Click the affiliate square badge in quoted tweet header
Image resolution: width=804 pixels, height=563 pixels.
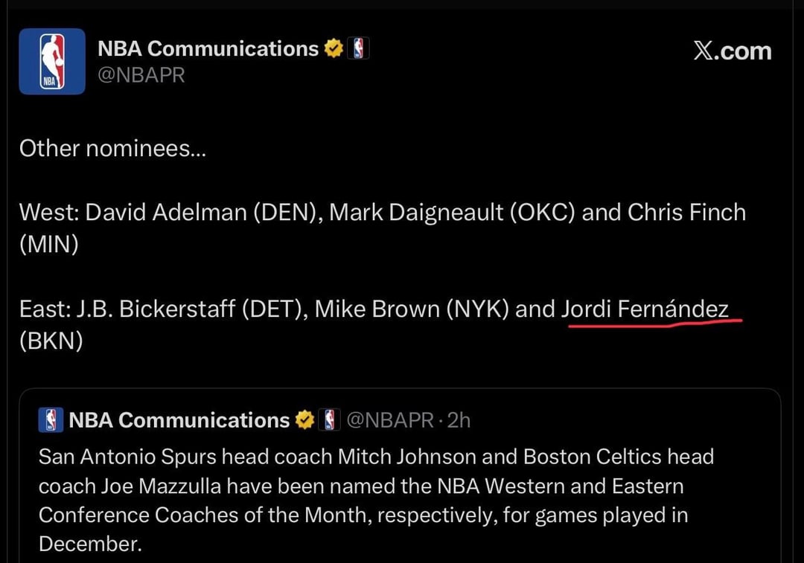[328, 419]
